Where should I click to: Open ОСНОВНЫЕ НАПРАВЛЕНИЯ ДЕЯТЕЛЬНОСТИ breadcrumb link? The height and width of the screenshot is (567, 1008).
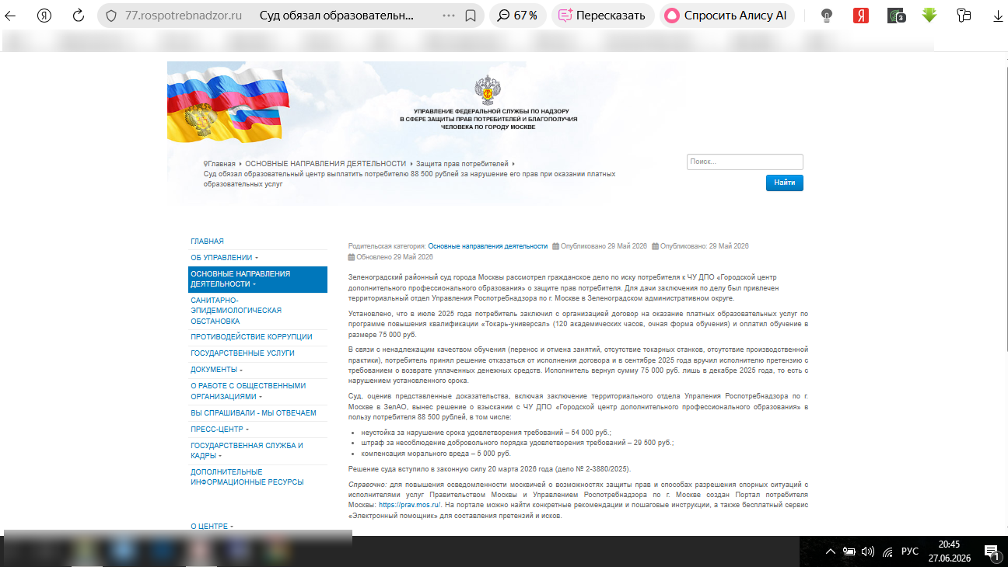(325, 164)
